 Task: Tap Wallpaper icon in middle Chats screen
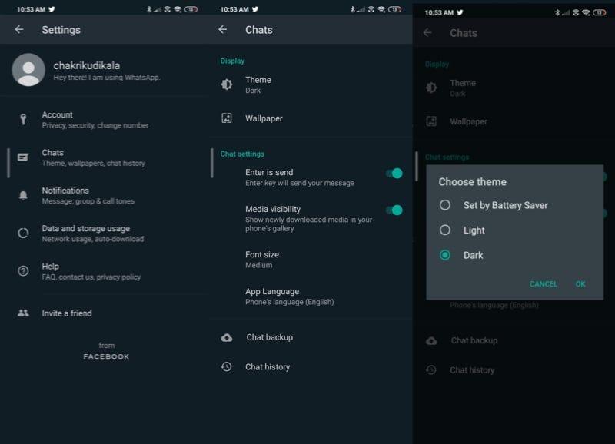(227, 118)
